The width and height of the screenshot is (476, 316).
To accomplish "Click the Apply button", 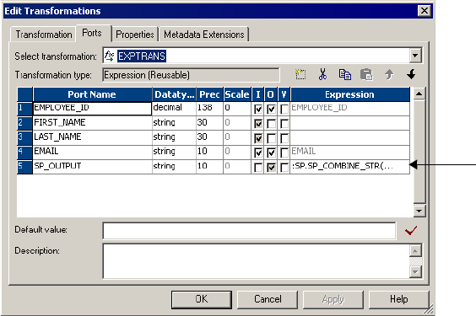I will pos(333,299).
